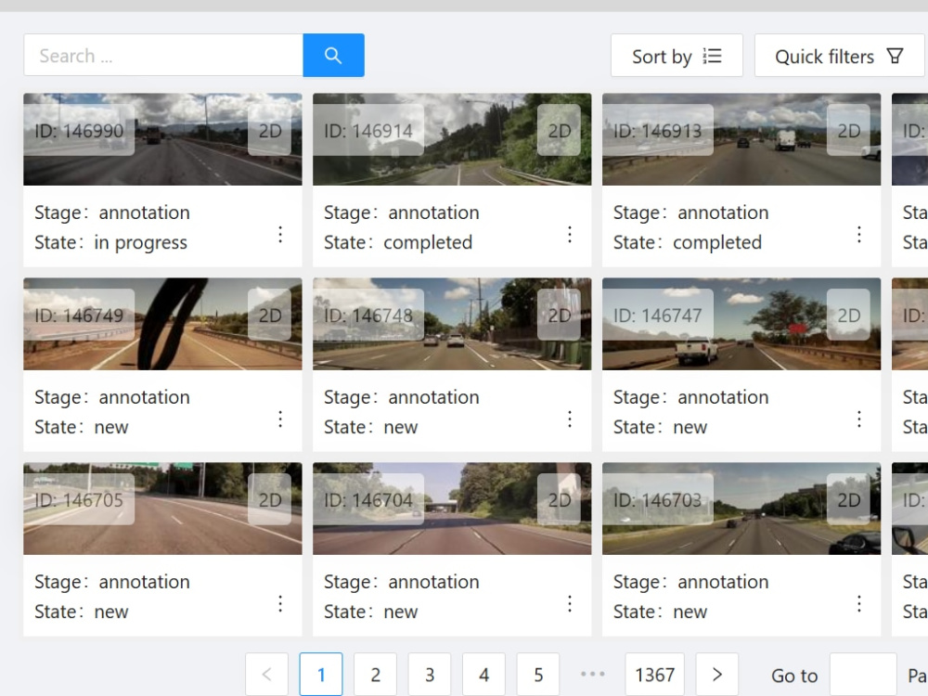Click the pagination ellipsis jump button
This screenshot has width=928, height=696.
click(592, 674)
